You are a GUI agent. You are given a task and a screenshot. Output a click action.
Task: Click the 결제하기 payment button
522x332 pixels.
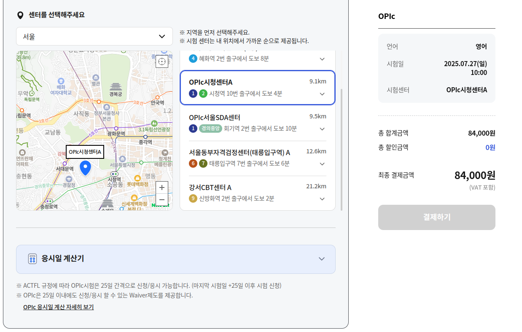436,217
